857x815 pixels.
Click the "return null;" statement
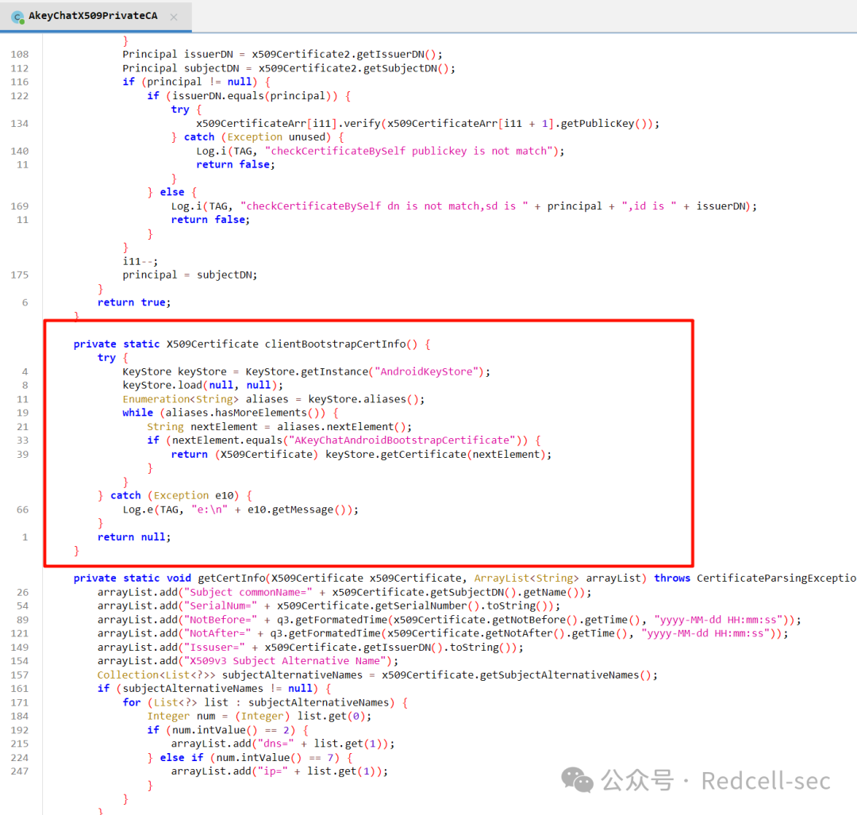point(134,536)
